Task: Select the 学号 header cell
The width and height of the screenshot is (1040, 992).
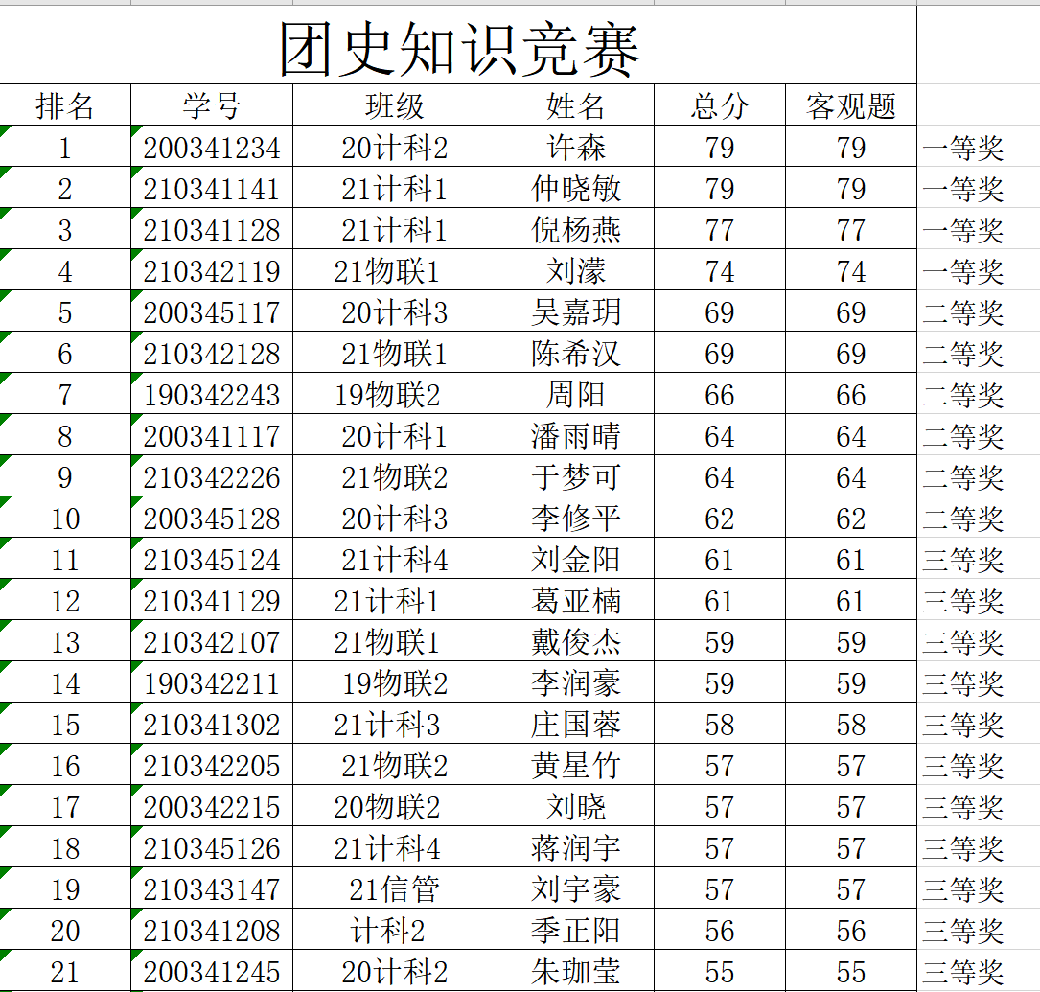Action: point(211,105)
